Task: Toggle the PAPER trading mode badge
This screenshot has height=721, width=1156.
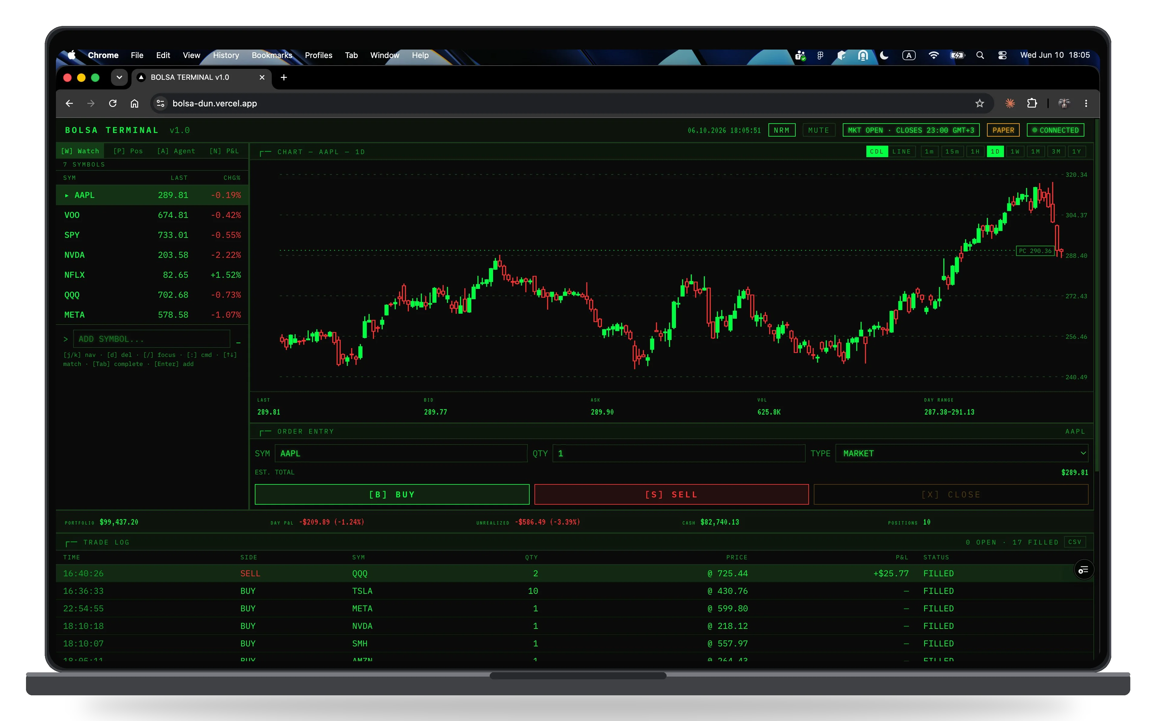Action: (1003, 130)
